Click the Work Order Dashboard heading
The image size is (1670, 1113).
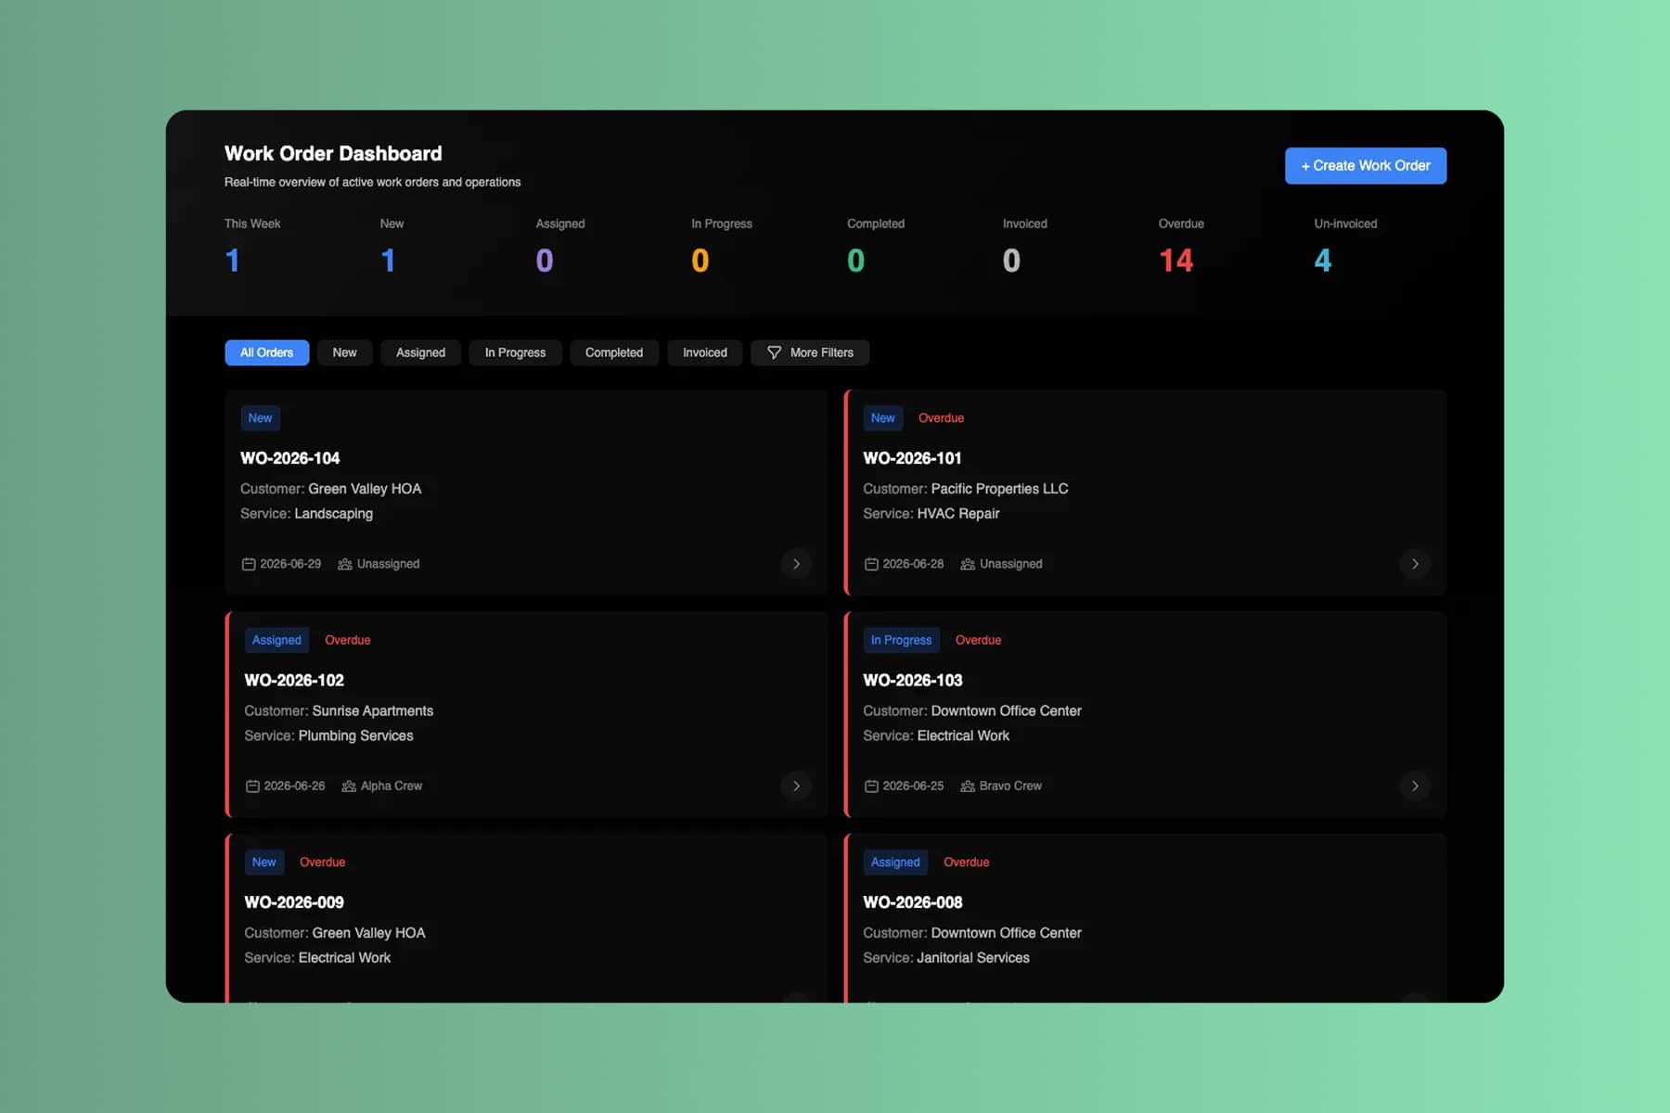click(333, 153)
